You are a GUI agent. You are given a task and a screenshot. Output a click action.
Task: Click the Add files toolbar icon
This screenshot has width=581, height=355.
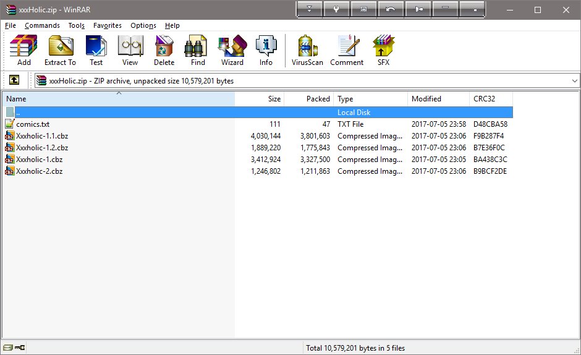pos(23,51)
